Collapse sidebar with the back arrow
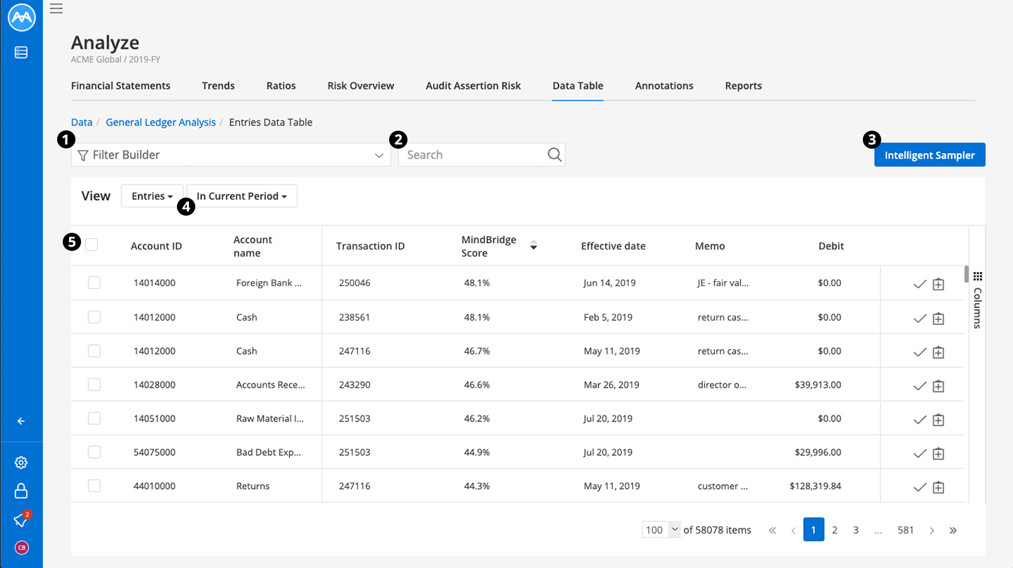The width and height of the screenshot is (1013, 568). pyautogui.click(x=21, y=421)
